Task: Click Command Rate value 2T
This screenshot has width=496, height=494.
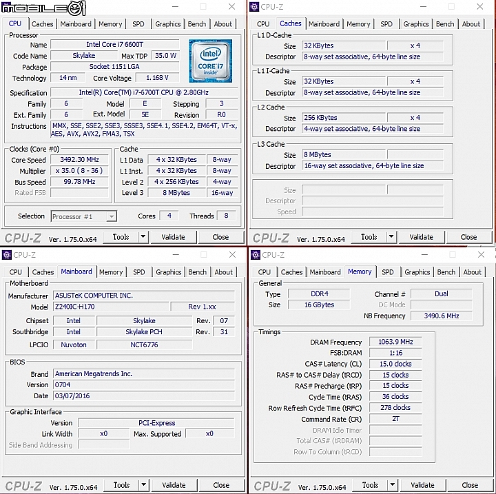Action: (x=395, y=419)
